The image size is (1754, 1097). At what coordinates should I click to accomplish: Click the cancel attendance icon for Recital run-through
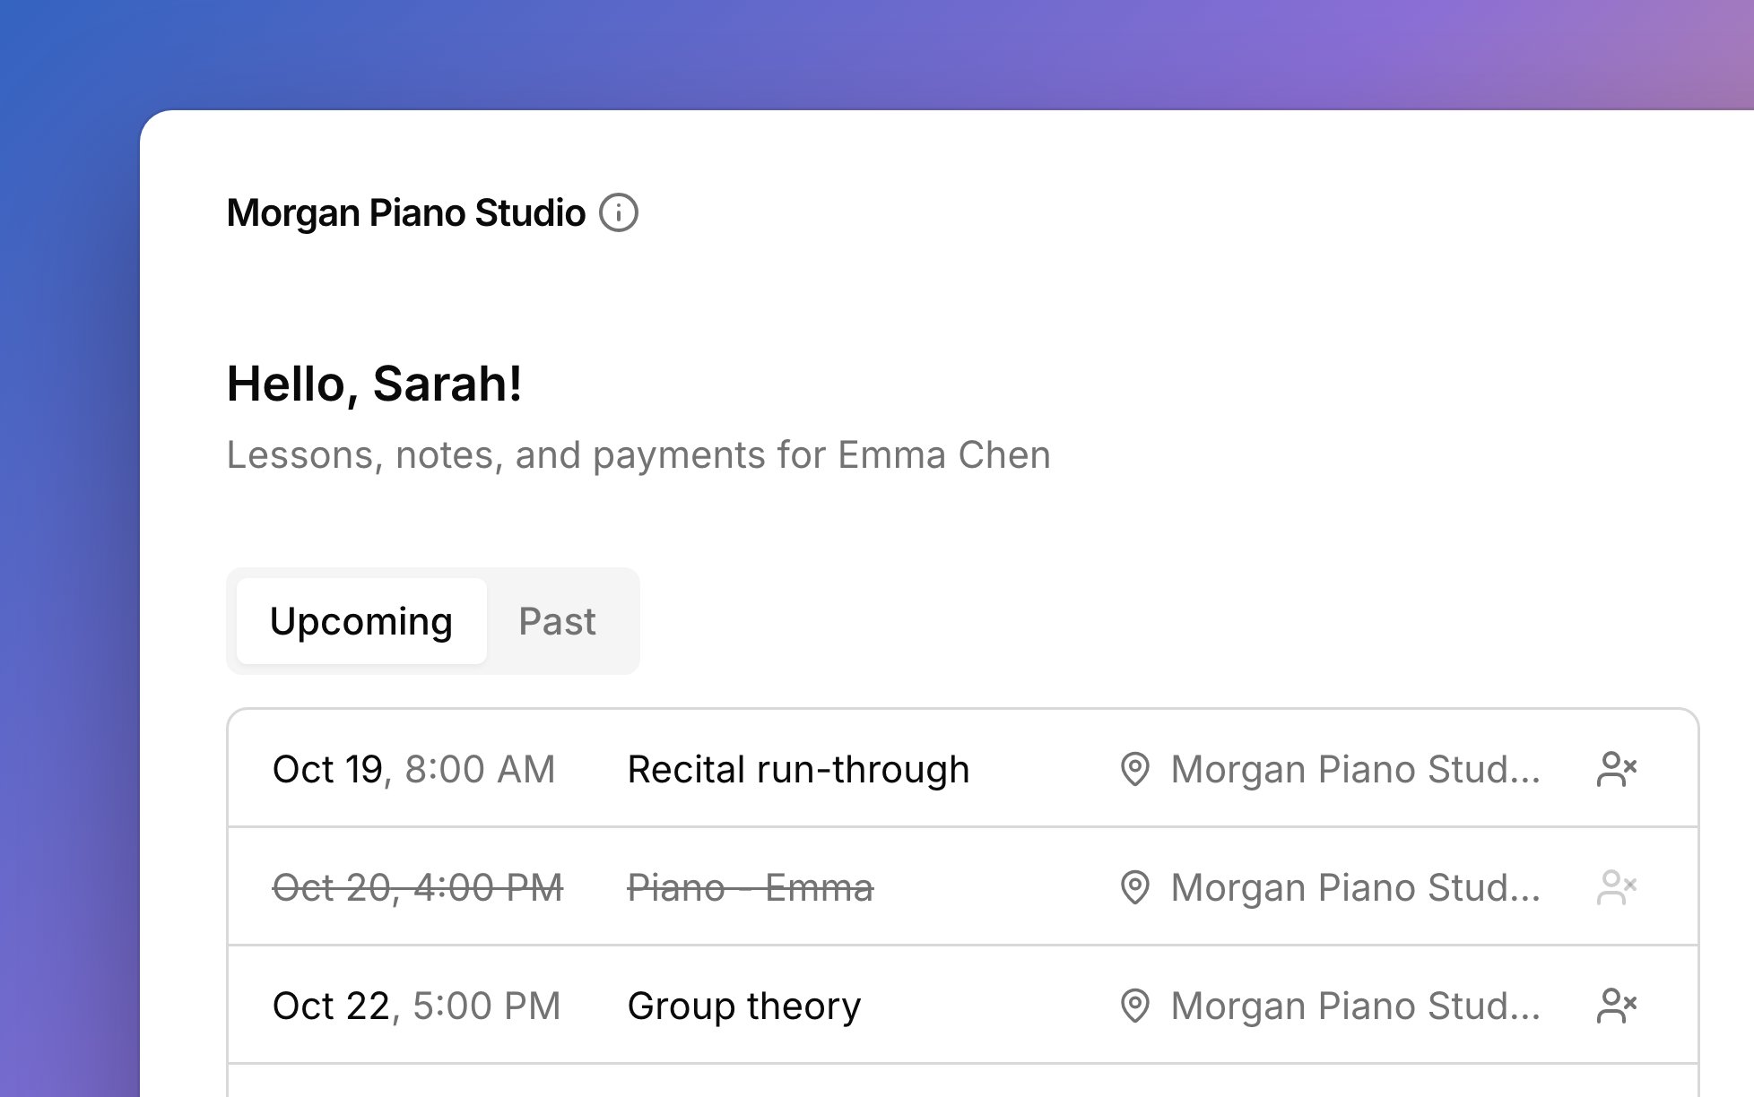coord(1617,769)
